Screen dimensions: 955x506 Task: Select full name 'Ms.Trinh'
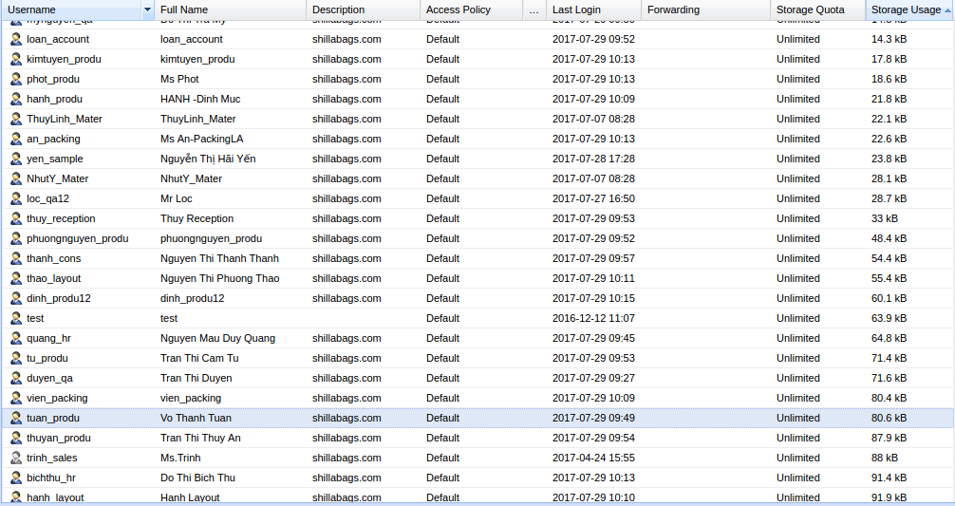tap(180, 458)
